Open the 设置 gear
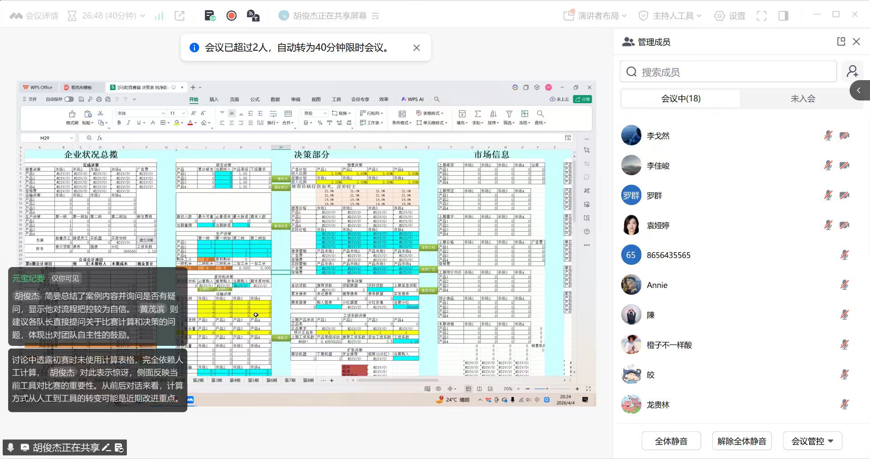870x459 pixels. pyautogui.click(x=730, y=16)
